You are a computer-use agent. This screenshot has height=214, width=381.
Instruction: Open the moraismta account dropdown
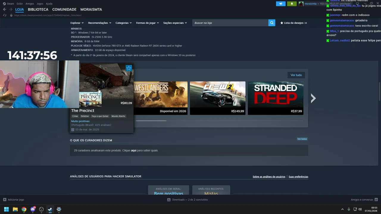click(312, 4)
